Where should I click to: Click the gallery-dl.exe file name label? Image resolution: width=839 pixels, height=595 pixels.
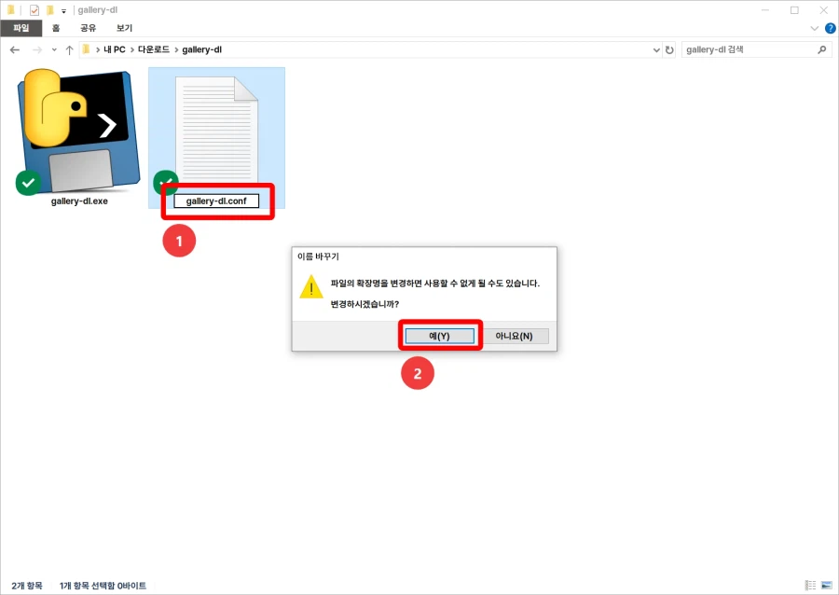click(x=79, y=201)
